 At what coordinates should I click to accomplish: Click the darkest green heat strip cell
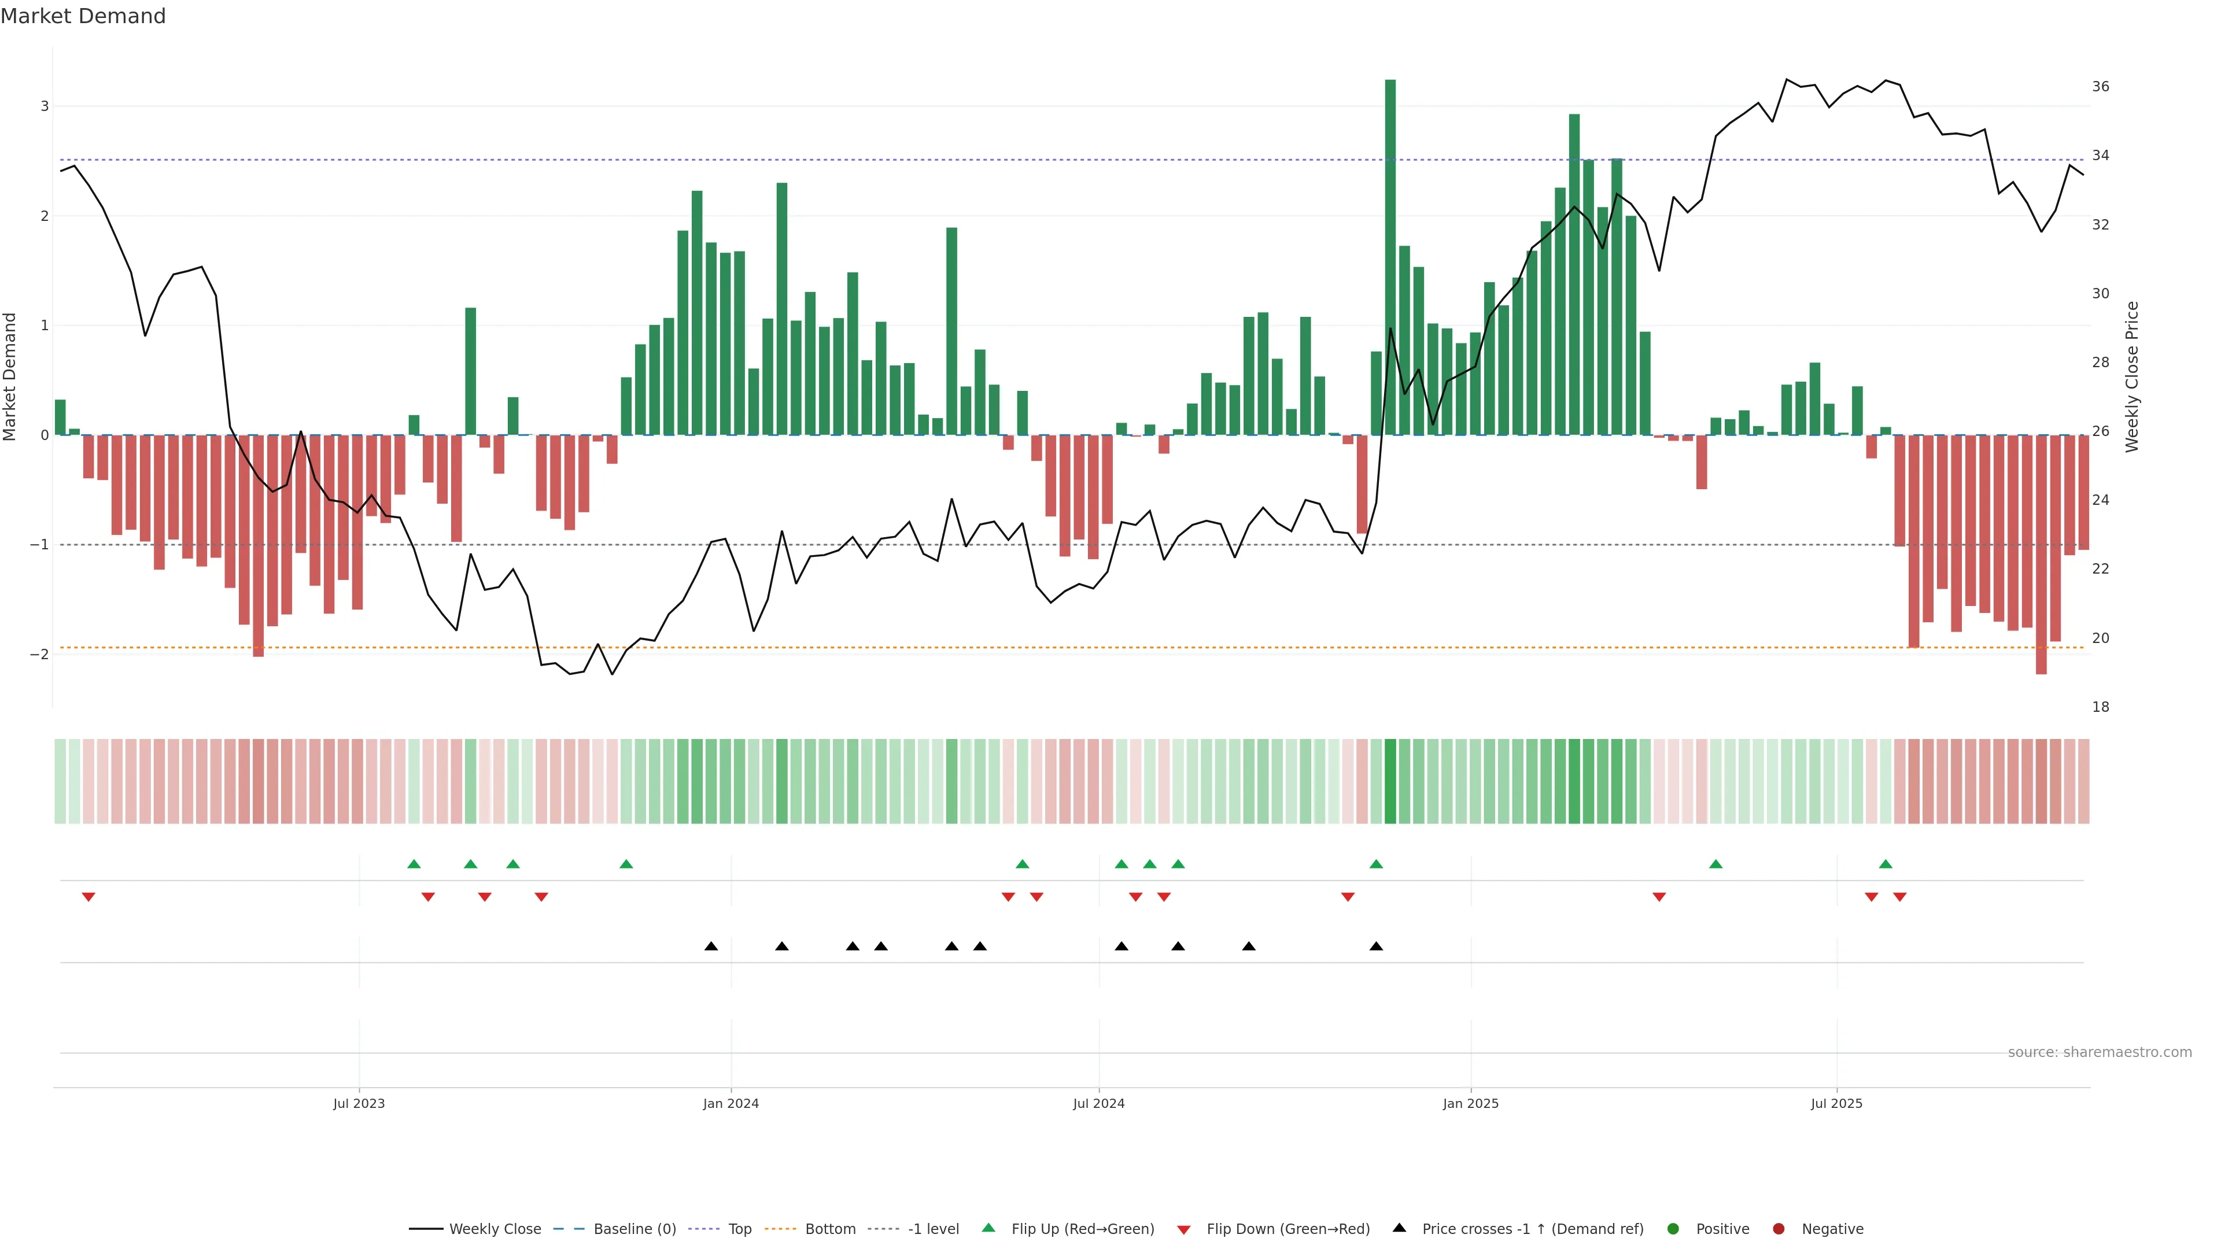(x=1390, y=781)
